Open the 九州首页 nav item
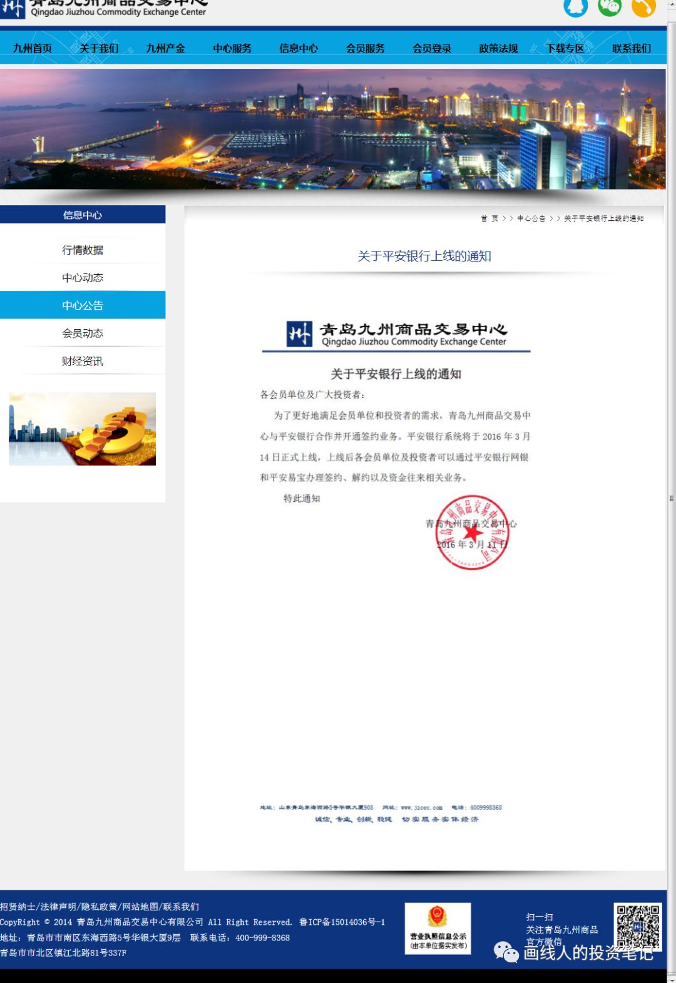676x983 pixels. pyautogui.click(x=33, y=48)
